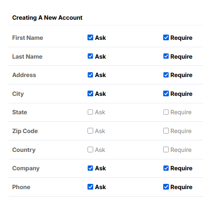Check the Zip Code Ask box
Screen dimensions: 203x204
click(x=90, y=131)
